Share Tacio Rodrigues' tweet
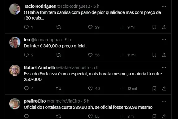Image resolution: width=178 pixels, height=119 pixels. coord(164,27)
